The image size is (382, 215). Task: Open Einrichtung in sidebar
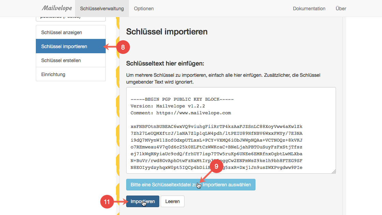(x=71, y=74)
